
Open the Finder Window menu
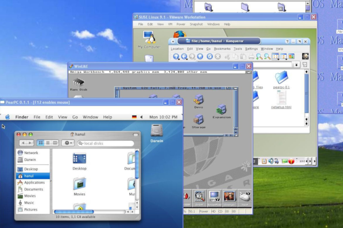90,117
